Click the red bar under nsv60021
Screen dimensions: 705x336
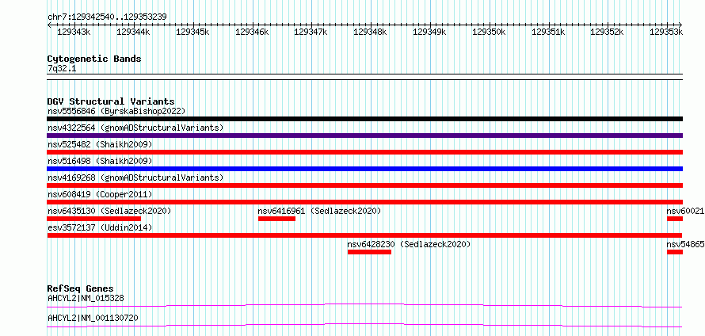[675, 219]
